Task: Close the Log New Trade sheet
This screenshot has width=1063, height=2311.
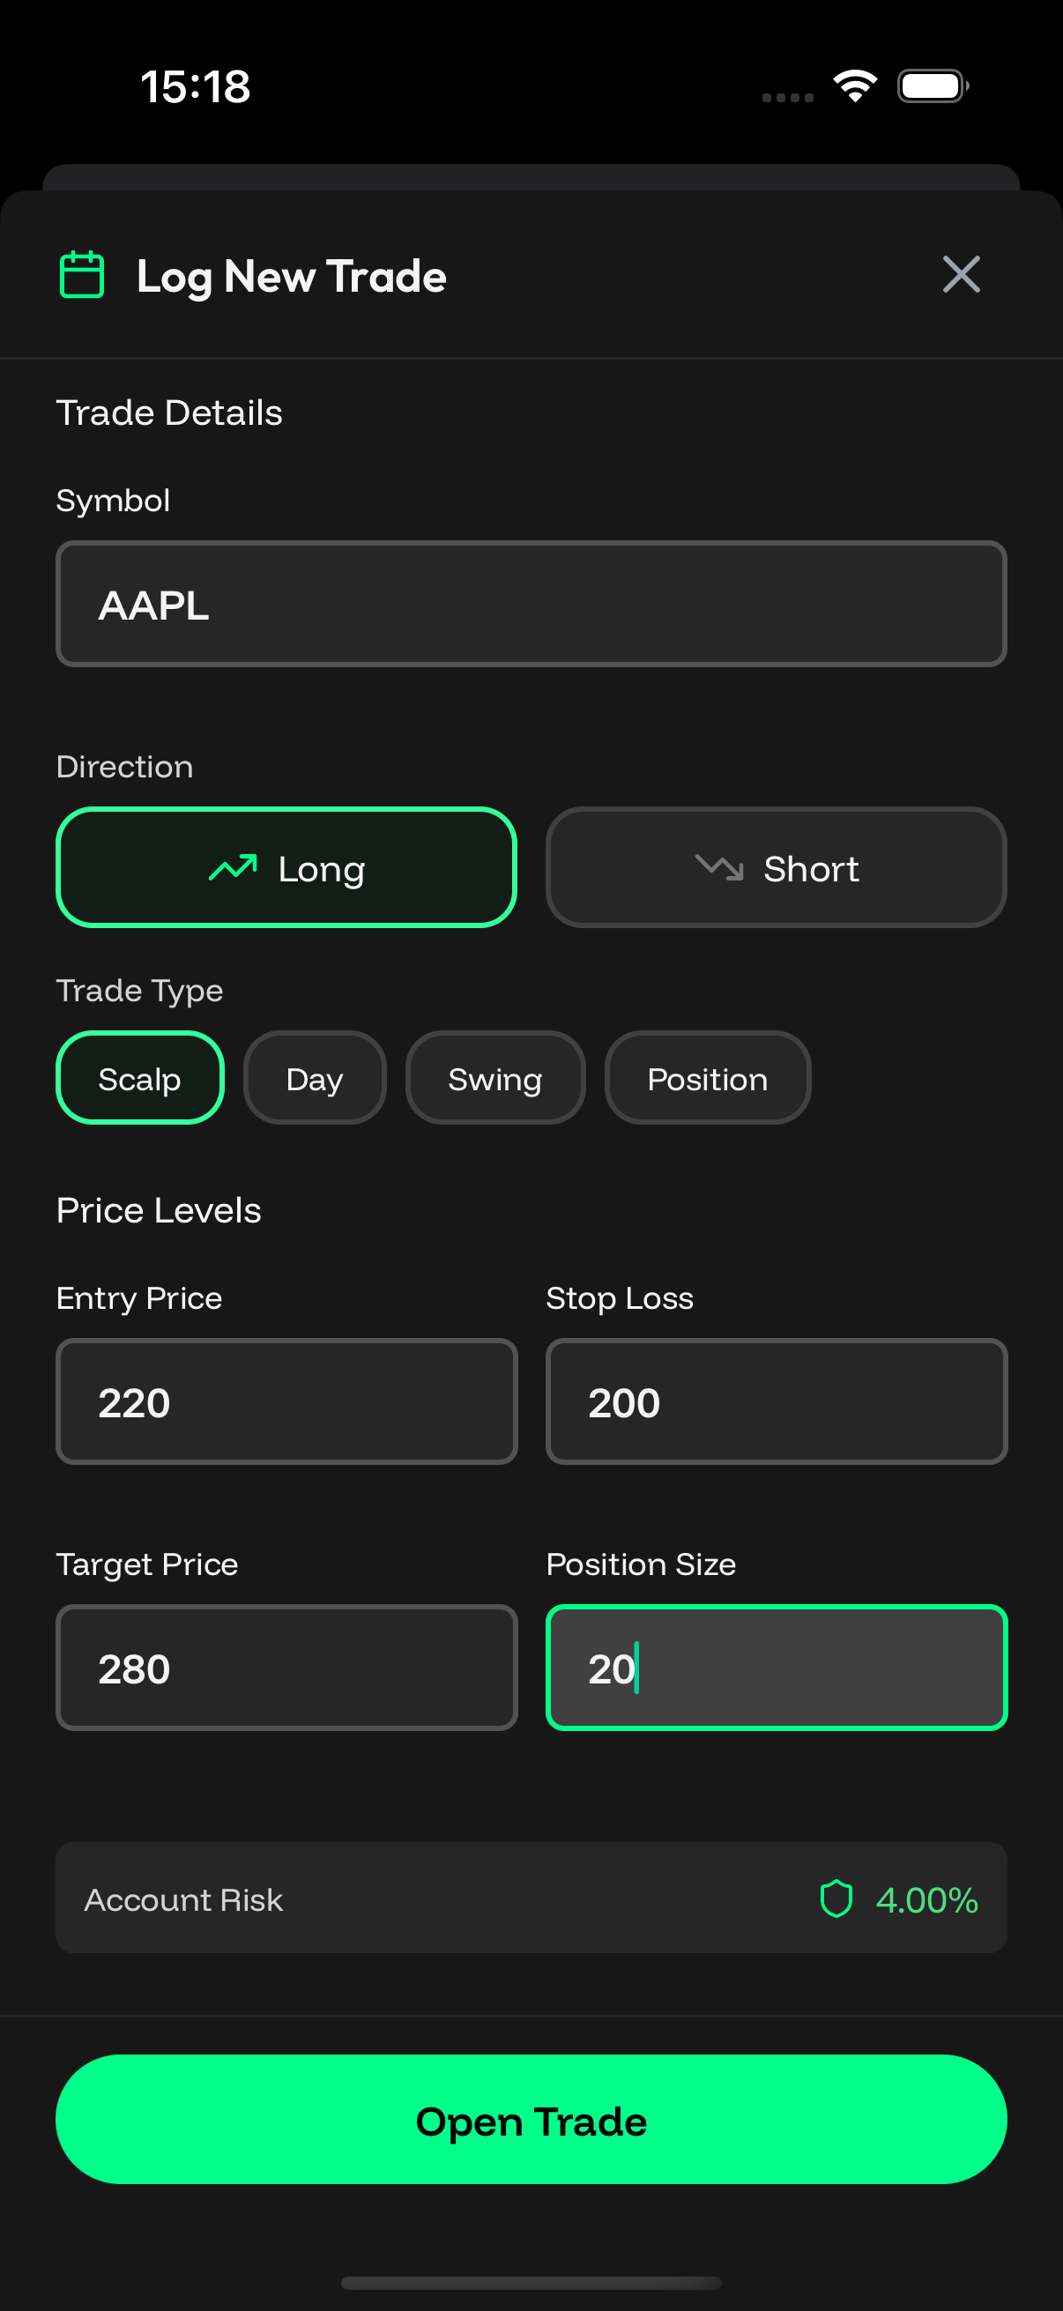Action: pos(961,274)
